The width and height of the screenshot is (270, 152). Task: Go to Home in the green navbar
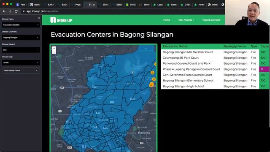[x=167, y=20]
